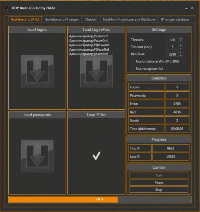Decrease Timeout with the down arrow
Image resolution: width=200 pixels, height=212 pixels.
pos(181,48)
